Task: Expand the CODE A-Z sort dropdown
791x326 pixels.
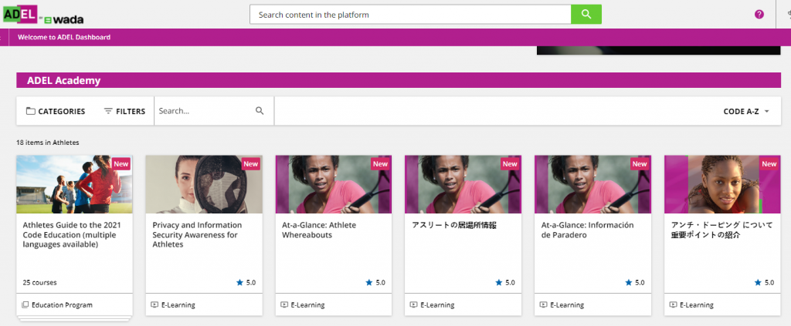Action: click(x=746, y=112)
